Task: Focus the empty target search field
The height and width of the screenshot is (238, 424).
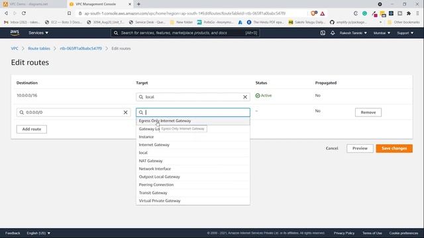Action: 193,112
